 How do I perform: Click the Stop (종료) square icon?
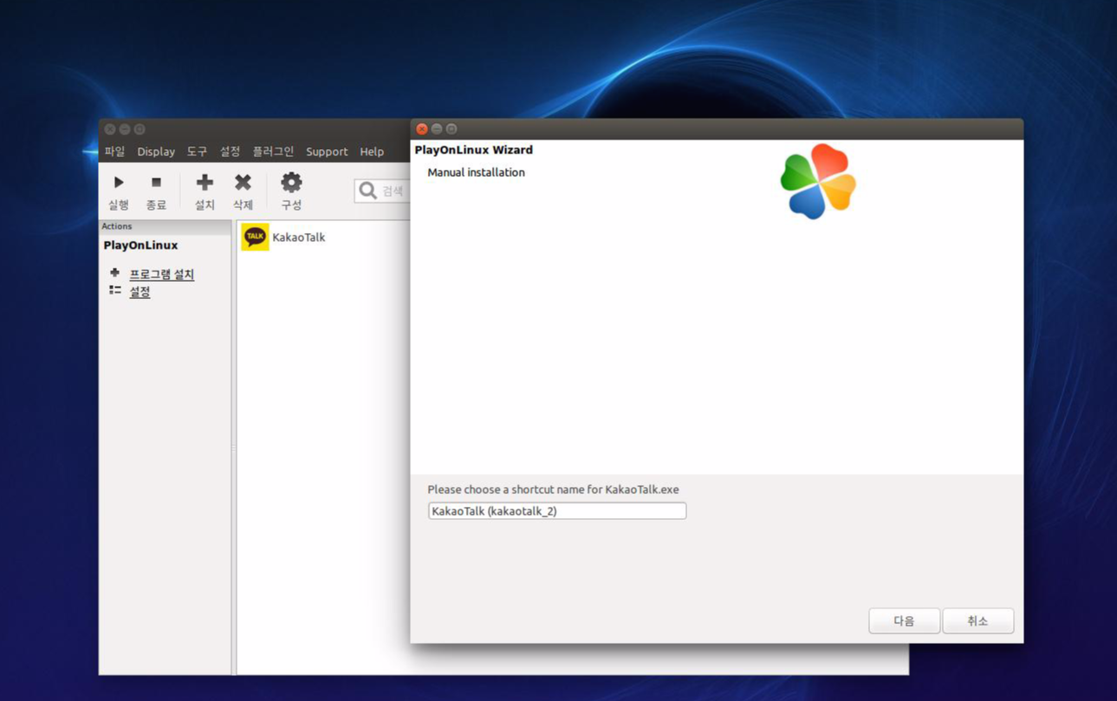(x=156, y=183)
